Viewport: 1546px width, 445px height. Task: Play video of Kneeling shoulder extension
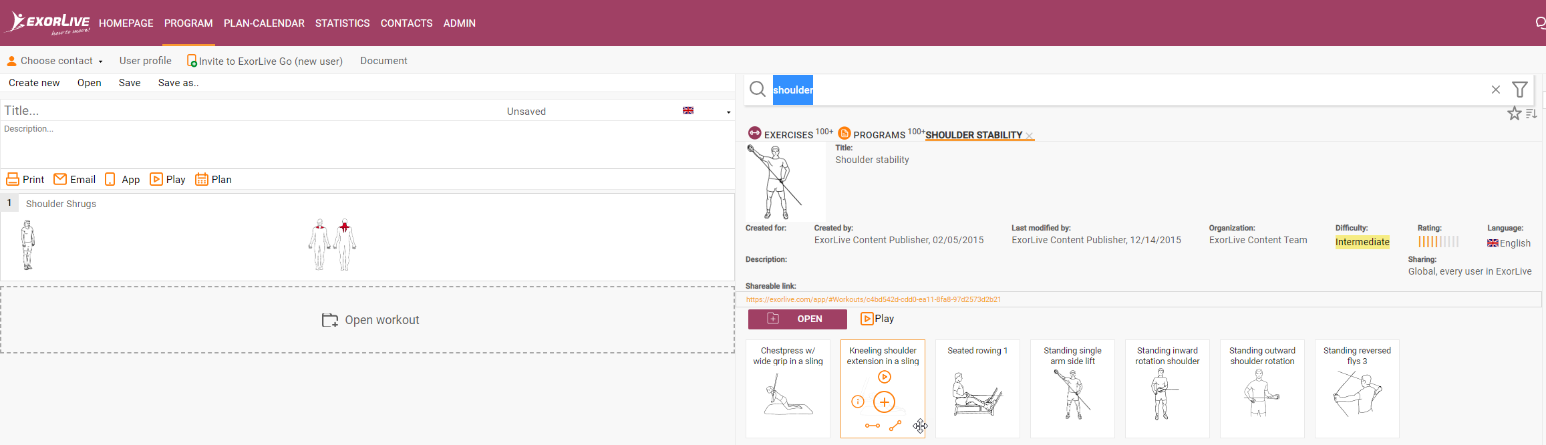885,377
